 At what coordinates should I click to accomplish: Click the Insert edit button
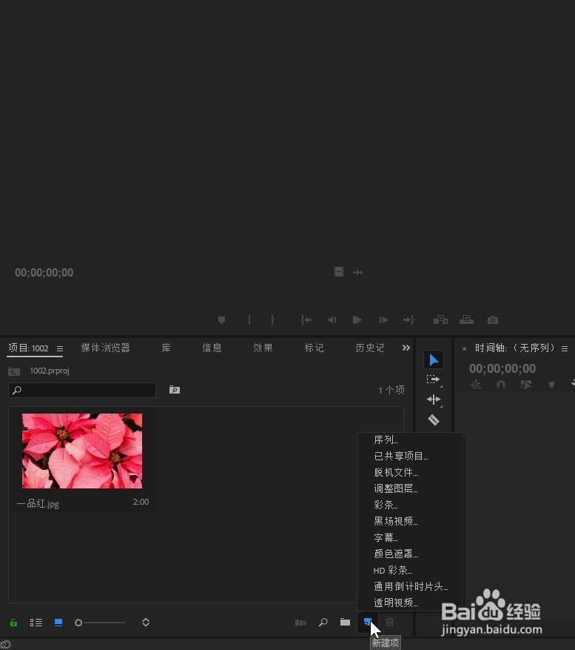click(x=440, y=319)
